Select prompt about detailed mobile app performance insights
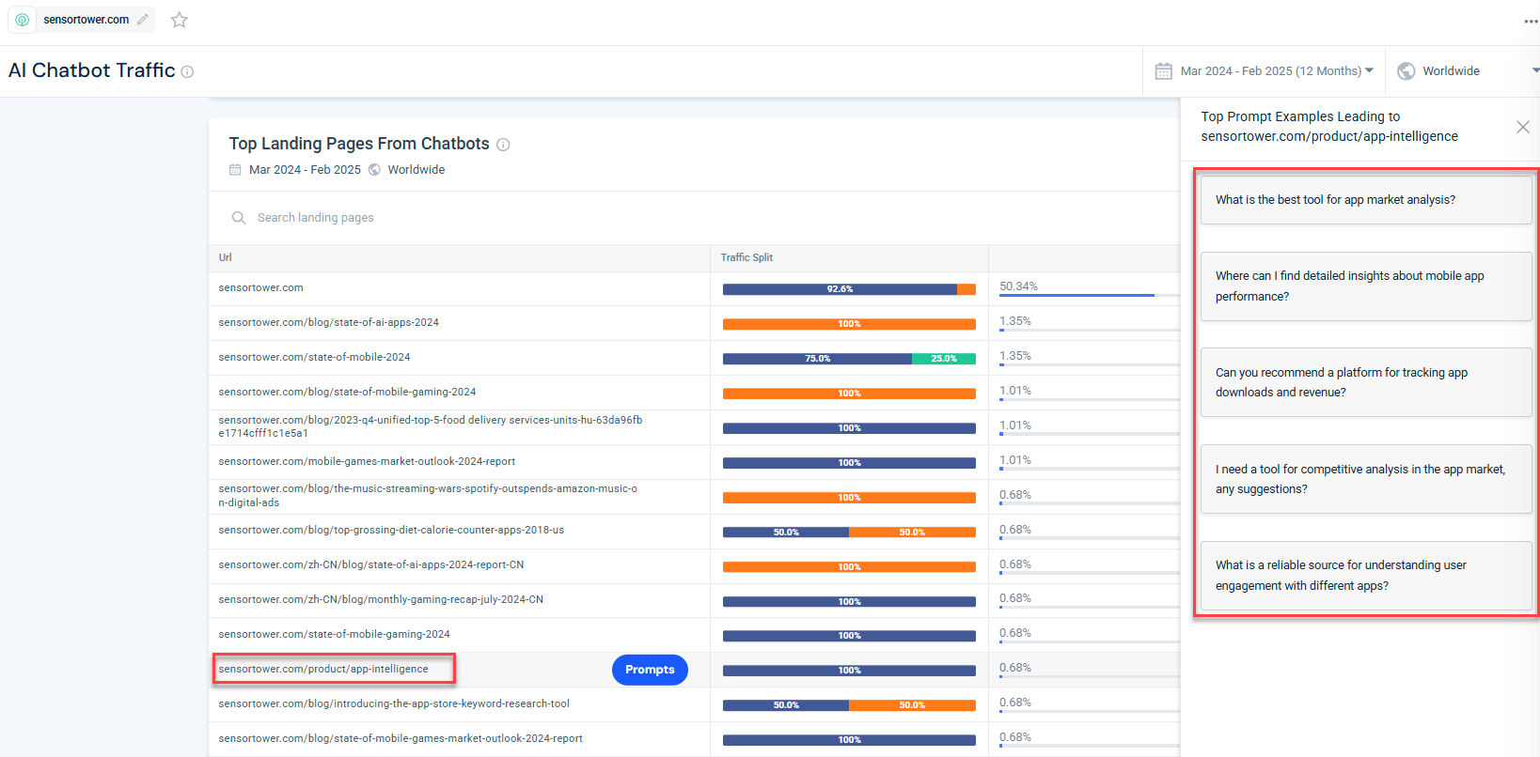This screenshot has height=757, width=1540. [x=1366, y=286]
